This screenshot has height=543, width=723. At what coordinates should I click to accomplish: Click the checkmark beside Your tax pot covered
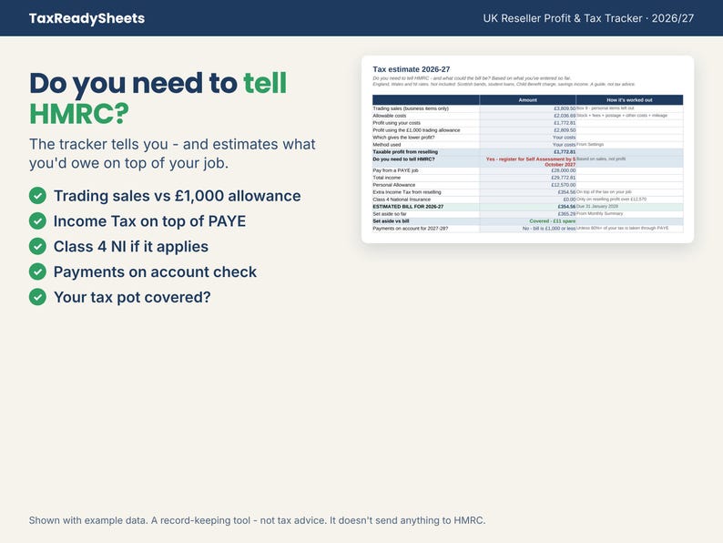point(37,297)
